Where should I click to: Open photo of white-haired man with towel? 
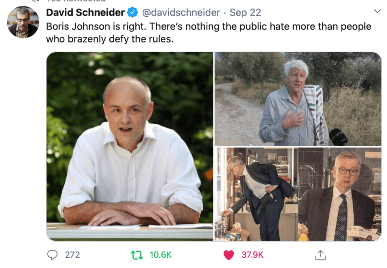point(298,99)
